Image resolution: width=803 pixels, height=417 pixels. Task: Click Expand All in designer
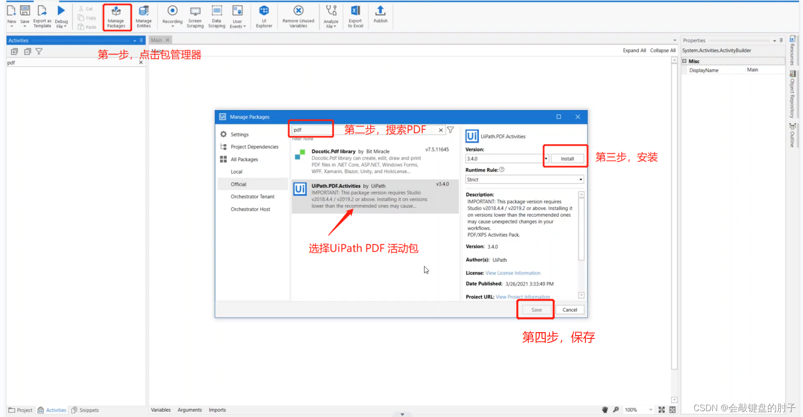(x=634, y=50)
